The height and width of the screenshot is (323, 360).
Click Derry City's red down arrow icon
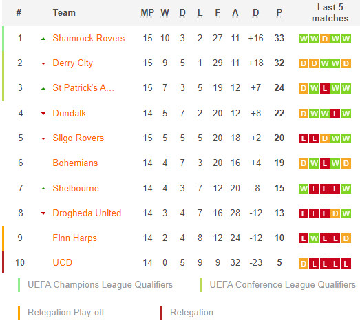click(x=43, y=63)
